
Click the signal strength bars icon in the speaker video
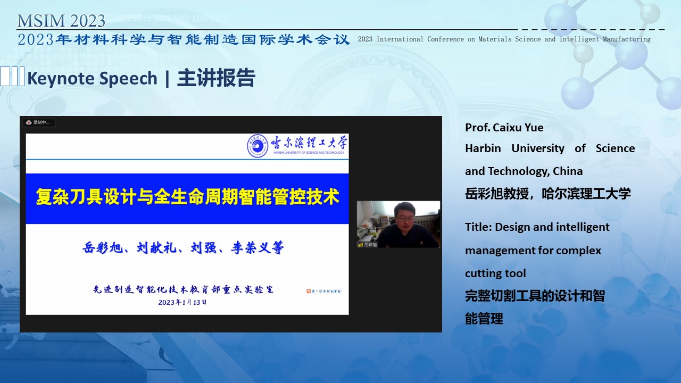(x=360, y=245)
